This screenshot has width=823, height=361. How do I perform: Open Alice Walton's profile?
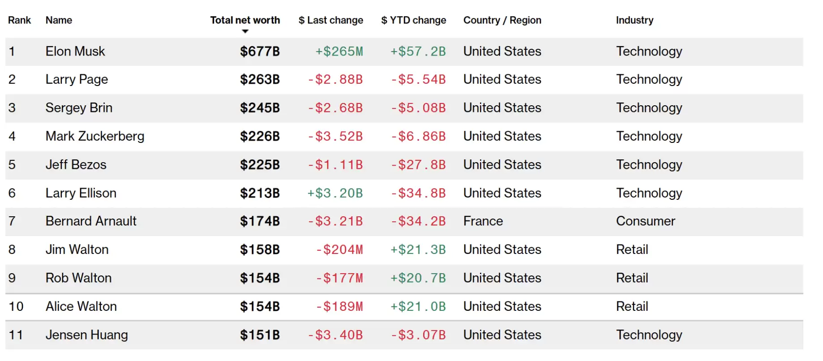coord(81,306)
